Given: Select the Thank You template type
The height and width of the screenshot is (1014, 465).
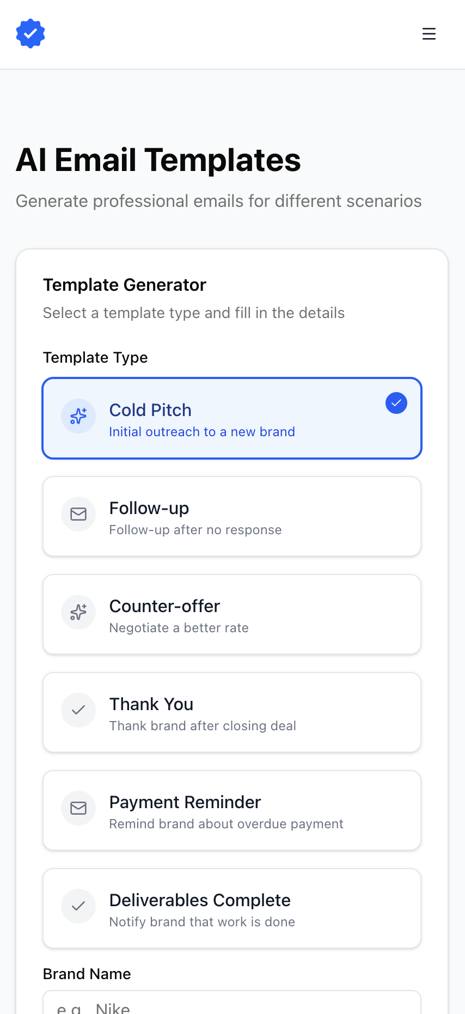Looking at the screenshot, I should click(232, 712).
